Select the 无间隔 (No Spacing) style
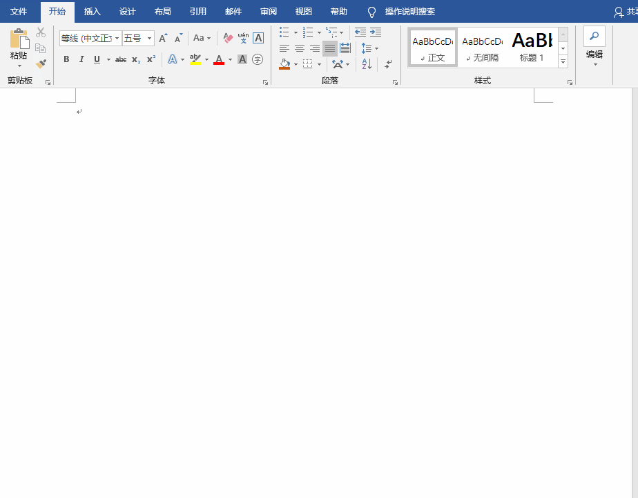This screenshot has width=638, height=498. (482, 48)
